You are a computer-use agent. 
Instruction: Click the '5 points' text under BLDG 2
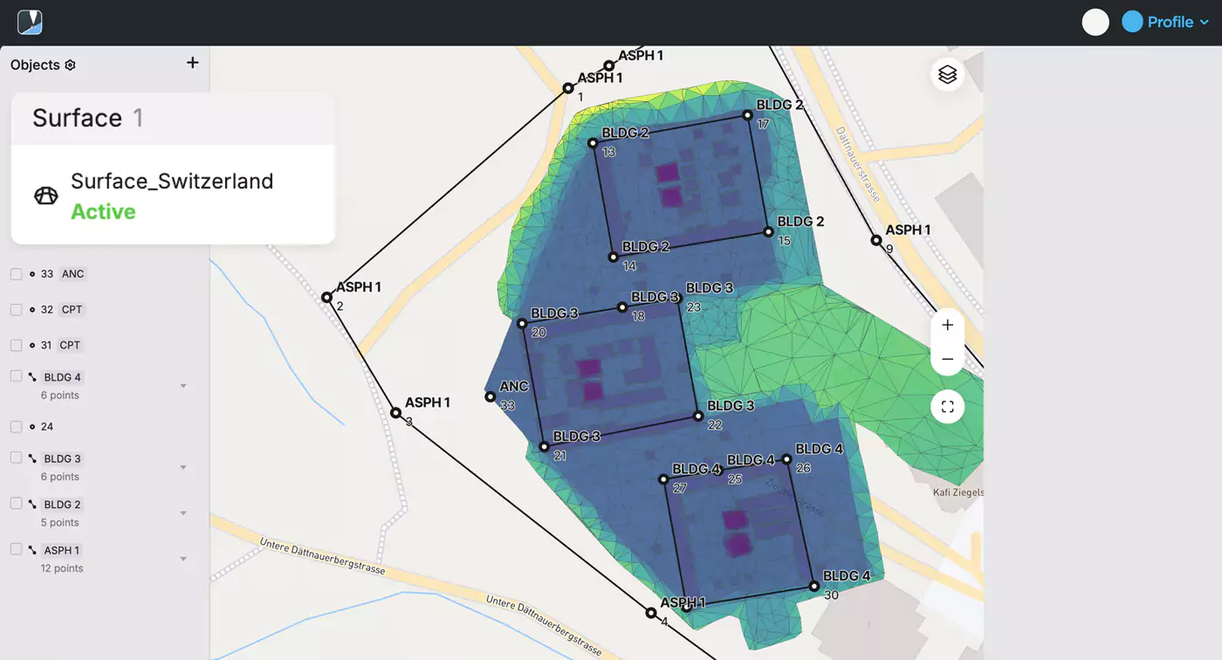point(60,523)
